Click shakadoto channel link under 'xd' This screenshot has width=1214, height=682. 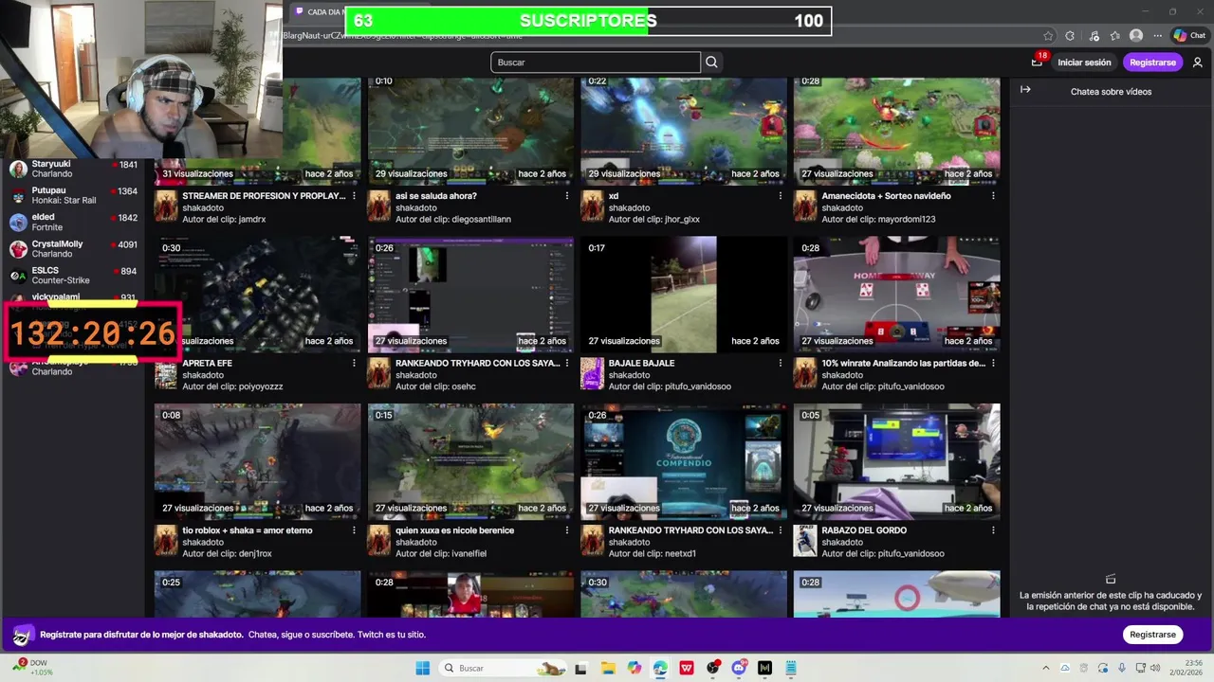[x=629, y=207]
